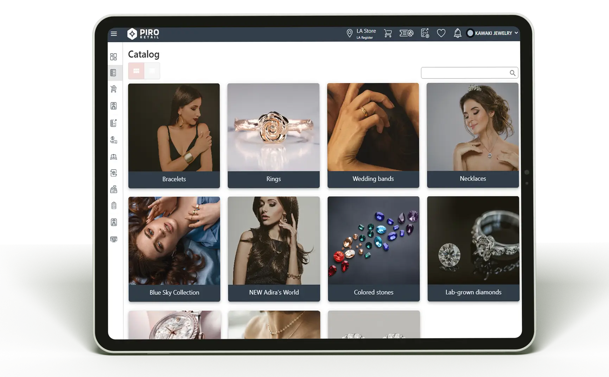Image resolution: width=609 pixels, height=377 pixels.
Task: Open the Lab-grown diamonds category
Action: tap(474, 249)
